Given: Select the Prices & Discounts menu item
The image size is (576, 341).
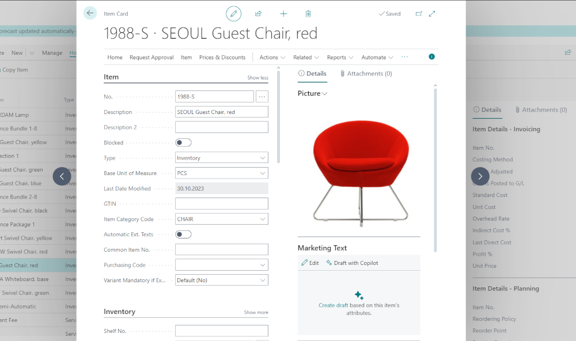Looking at the screenshot, I should click(x=222, y=57).
